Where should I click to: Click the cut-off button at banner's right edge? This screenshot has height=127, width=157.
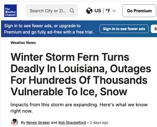pyautogui.click(x=154, y=29)
